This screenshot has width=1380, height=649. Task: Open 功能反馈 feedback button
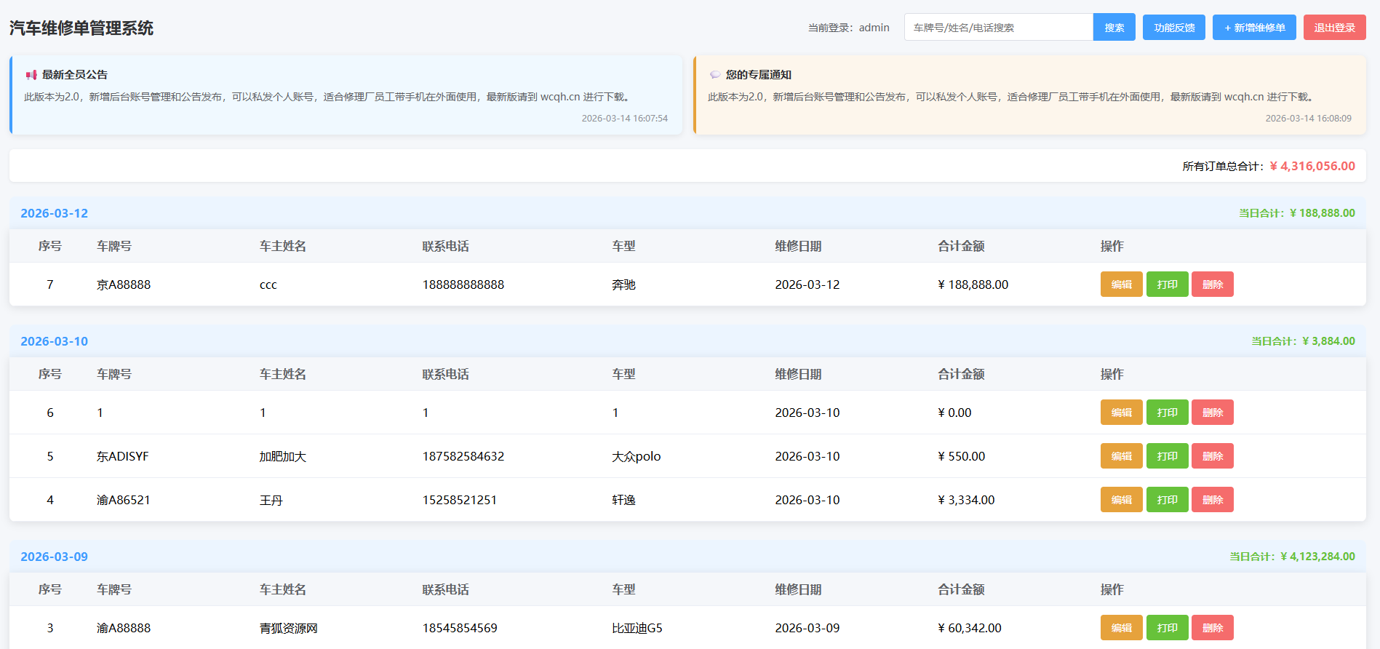pyautogui.click(x=1173, y=28)
